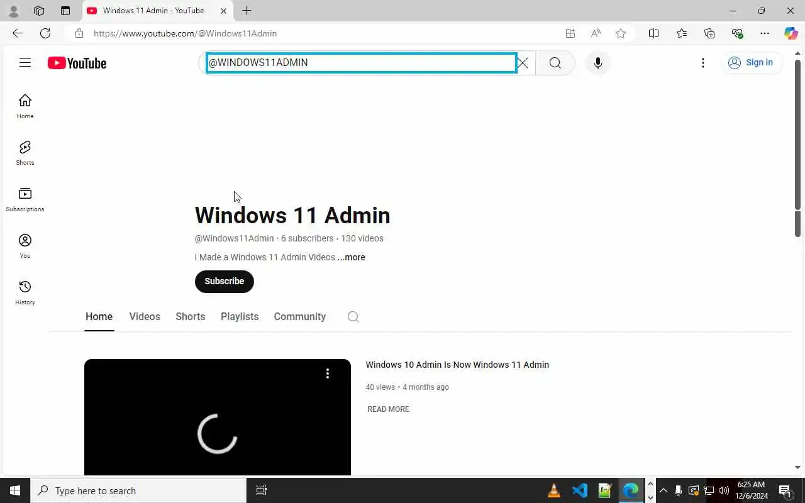Switch to the channel Playlists tab
This screenshot has height=503, width=805.
(240, 317)
